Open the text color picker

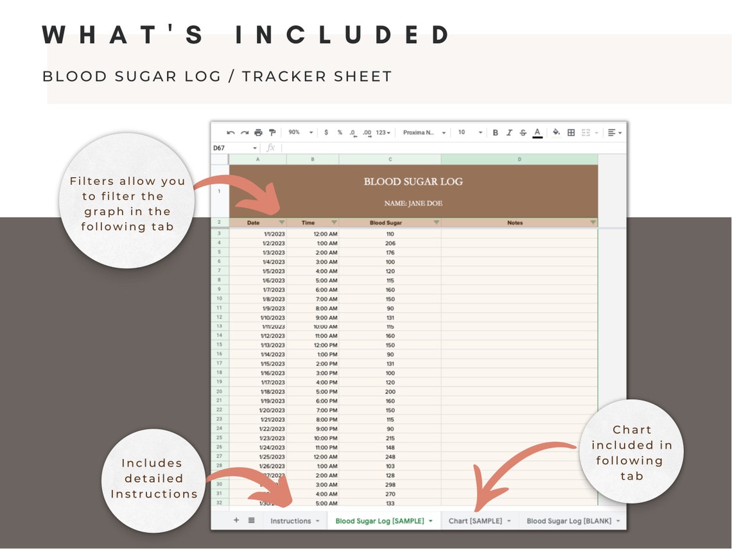(536, 132)
